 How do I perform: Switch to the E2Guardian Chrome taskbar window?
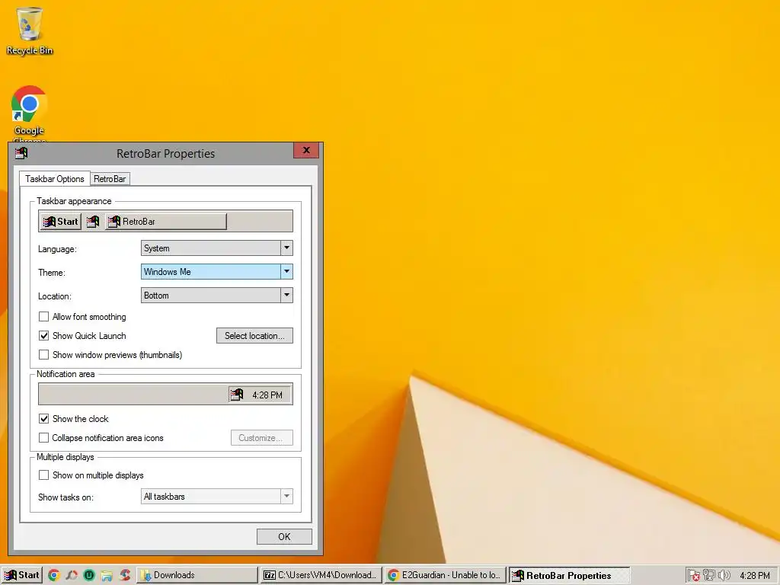tap(445, 576)
